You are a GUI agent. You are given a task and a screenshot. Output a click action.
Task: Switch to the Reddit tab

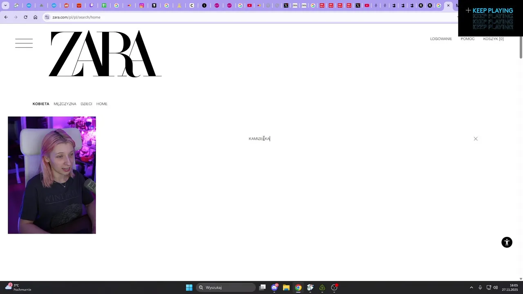tap(66, 5)
